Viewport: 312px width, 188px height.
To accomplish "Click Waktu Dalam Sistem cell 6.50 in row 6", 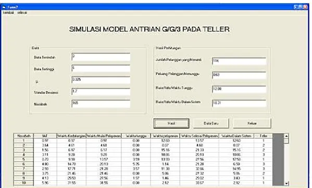I will coord(236,164).
